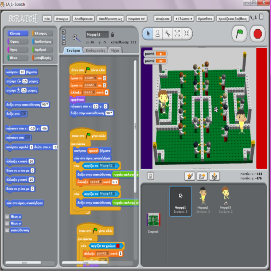
Task: Get a surprise sprite
Action: (214, 176)
